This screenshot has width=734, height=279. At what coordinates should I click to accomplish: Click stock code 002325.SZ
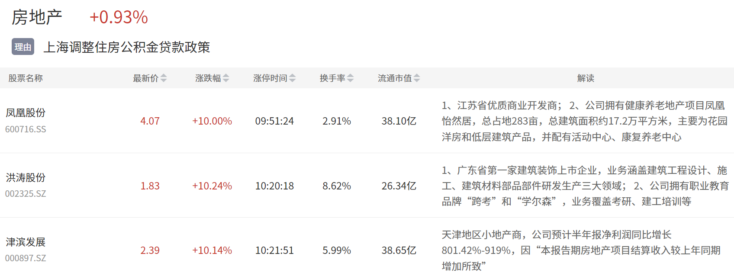pyautogui.click(x=26, y=194)
